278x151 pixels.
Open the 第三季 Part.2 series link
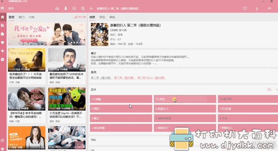click(x=151, y=78)
